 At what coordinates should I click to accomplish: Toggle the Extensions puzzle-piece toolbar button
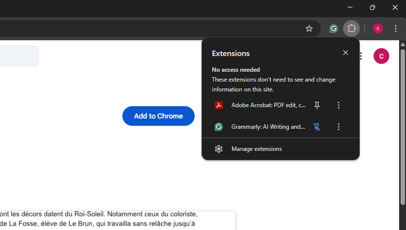coord(351,29)
